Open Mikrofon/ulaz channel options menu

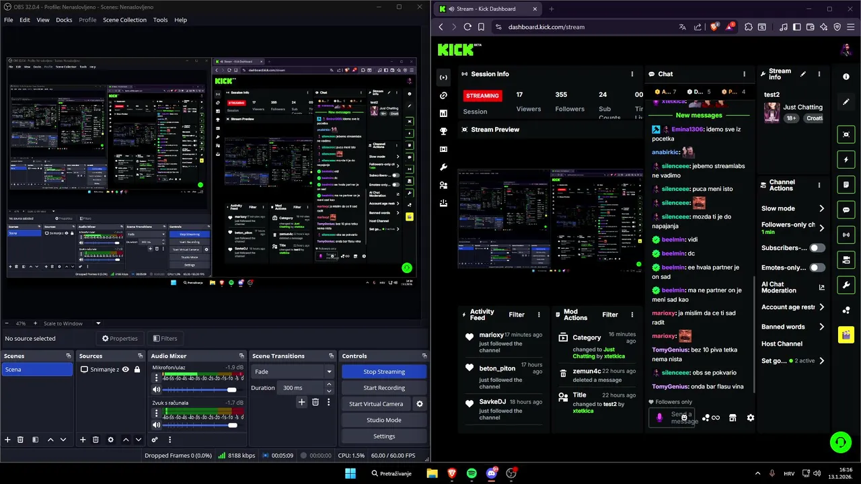tap(157, 378)
